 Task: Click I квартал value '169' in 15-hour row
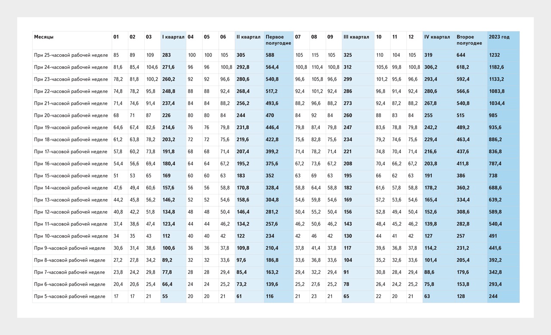coord(167,176)
